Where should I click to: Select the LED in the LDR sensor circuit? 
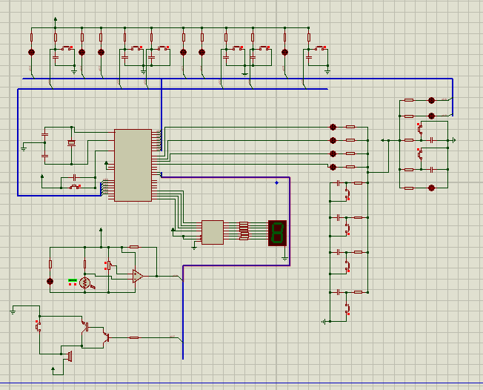50,281
